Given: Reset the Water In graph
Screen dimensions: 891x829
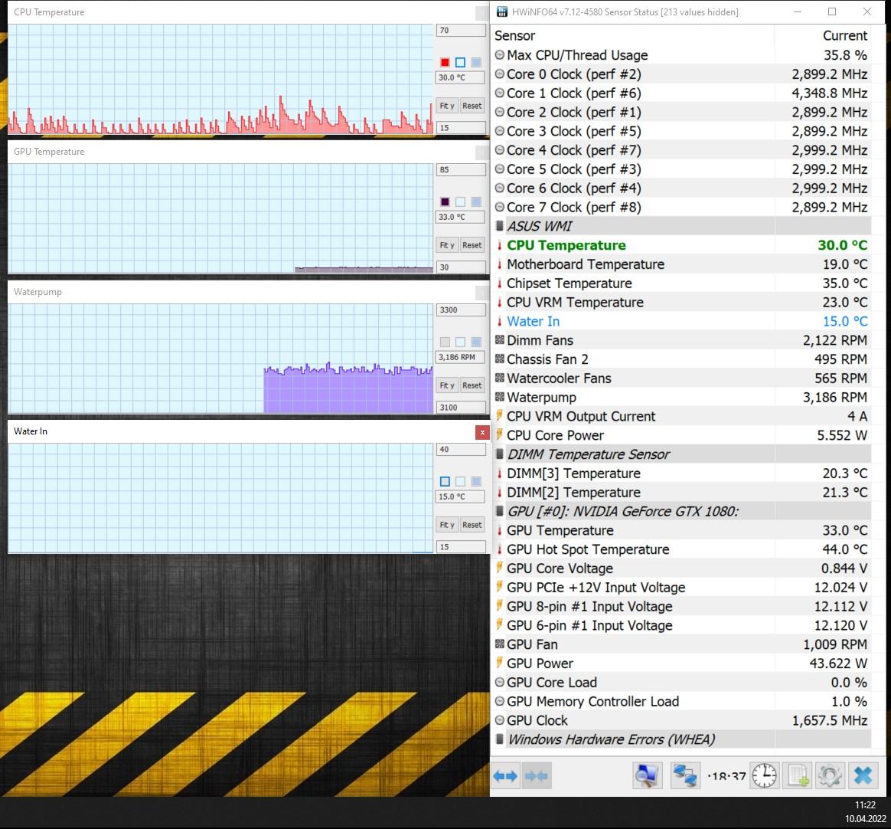Looking at the screenshot, I should coord(472,525).
